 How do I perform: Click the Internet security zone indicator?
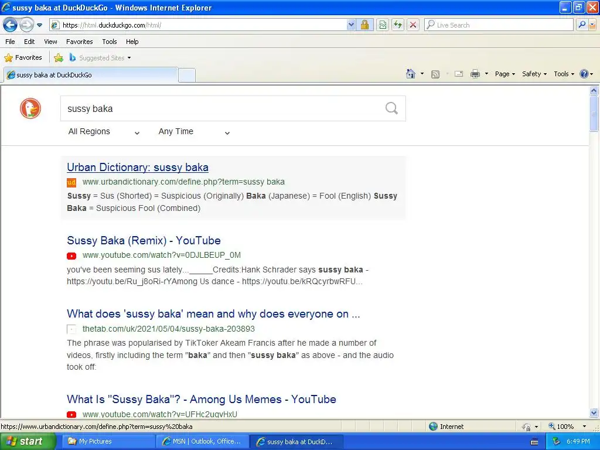[446, 427]
